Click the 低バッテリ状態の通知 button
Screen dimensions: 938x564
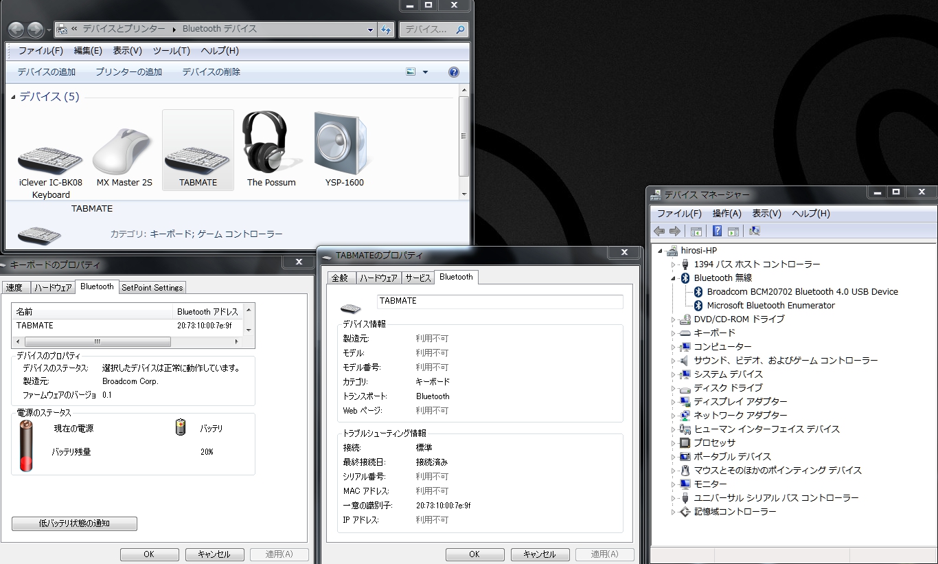(74, 523)
